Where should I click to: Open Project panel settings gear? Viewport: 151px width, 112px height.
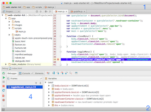(46, 11)
